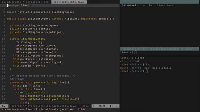
Task: Click 'this.config = config;' line
Action: tap(30, 66)
